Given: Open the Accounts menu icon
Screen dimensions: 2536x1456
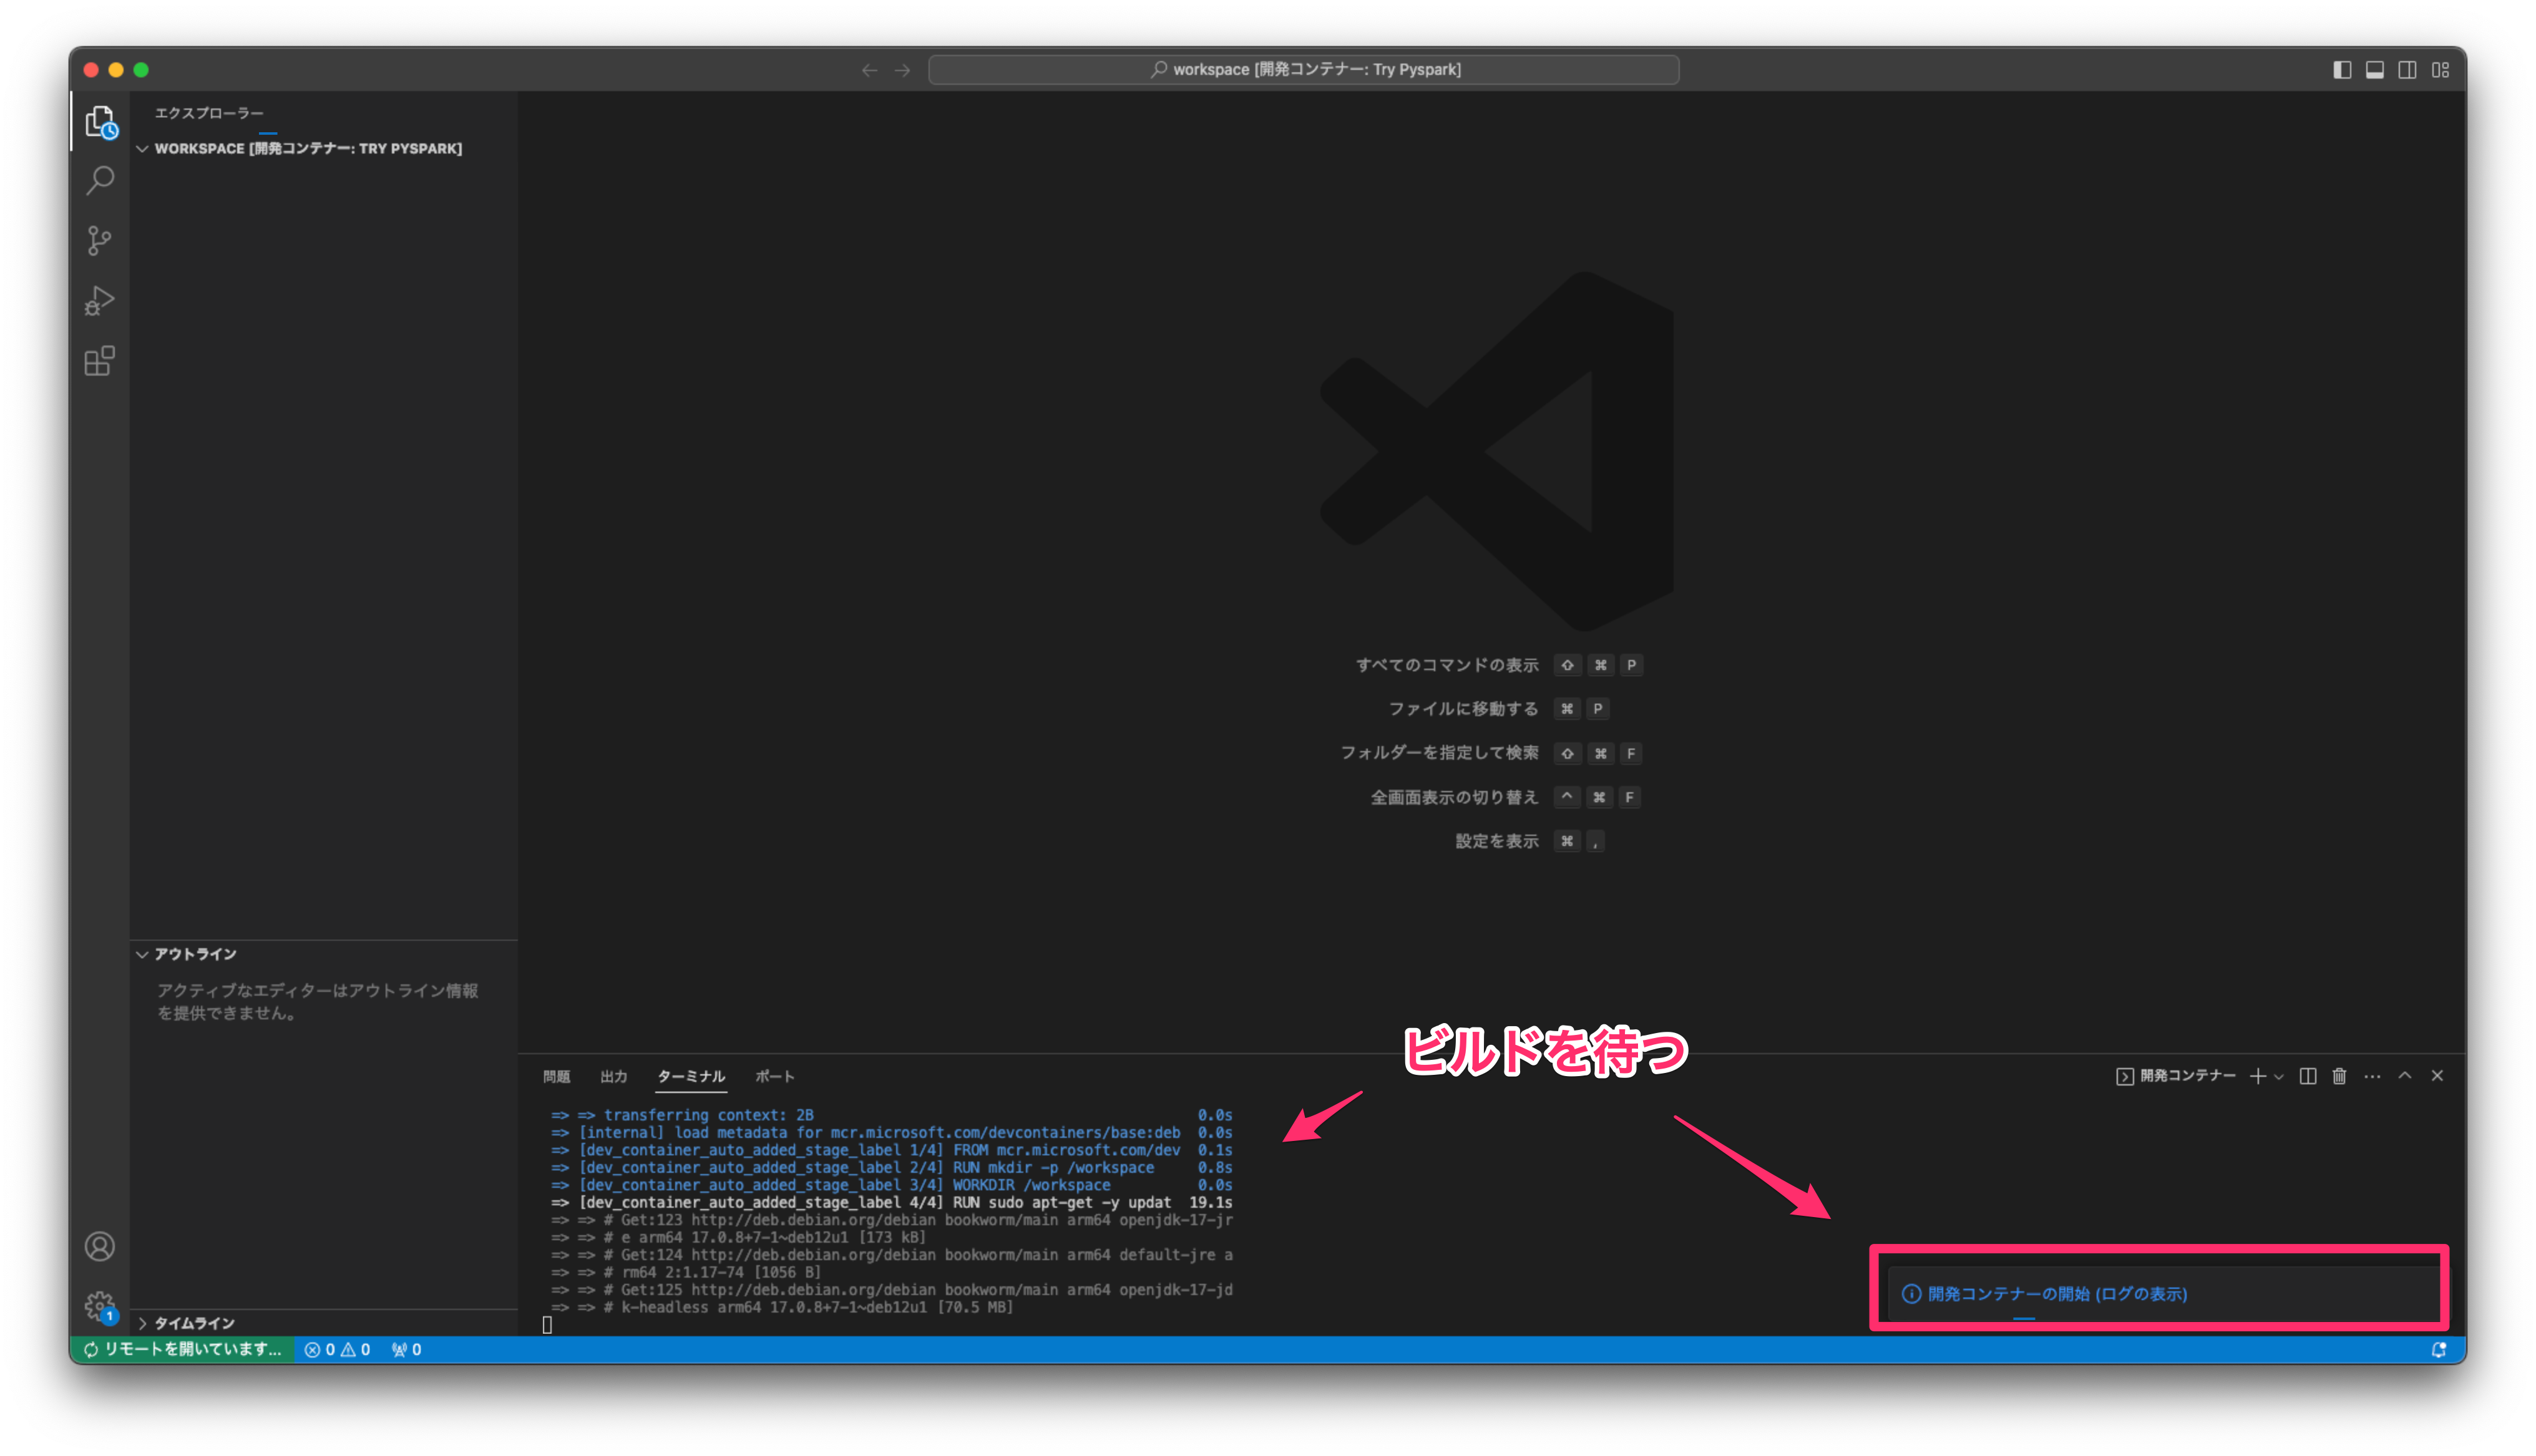Looking at the screenshot, I should 100,1246.
